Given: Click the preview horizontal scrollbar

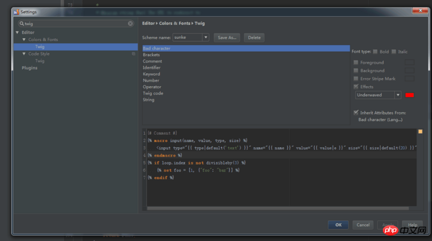Looking at the screenshot, I should (278, 209).
